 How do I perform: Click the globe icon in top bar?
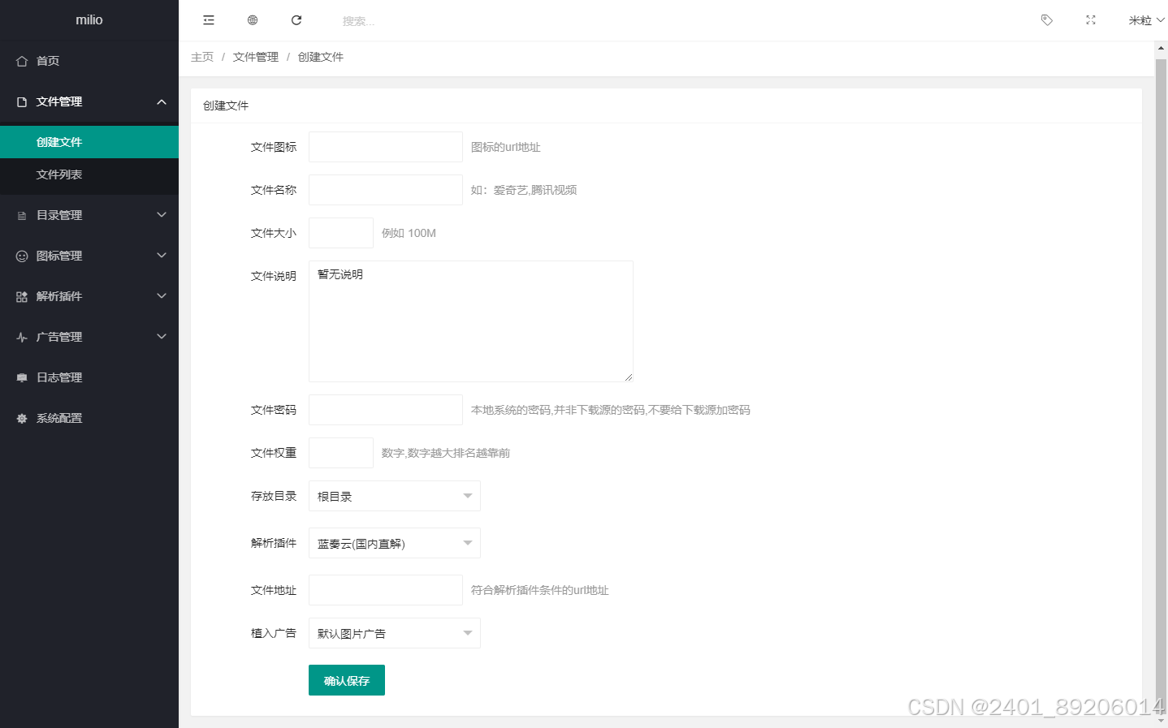pos(253,20)
